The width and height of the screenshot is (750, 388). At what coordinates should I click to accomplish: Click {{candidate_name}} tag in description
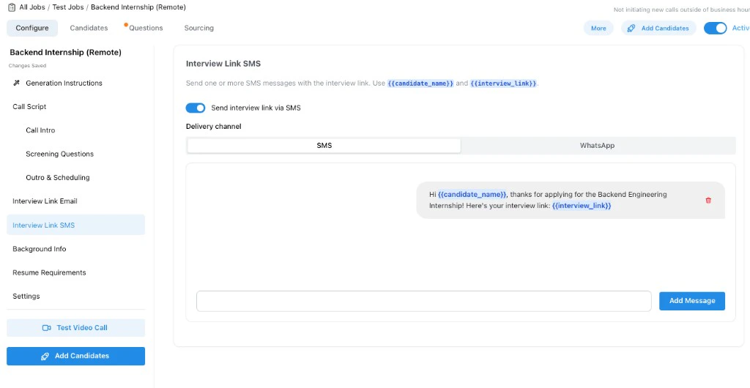coord(420,83)
